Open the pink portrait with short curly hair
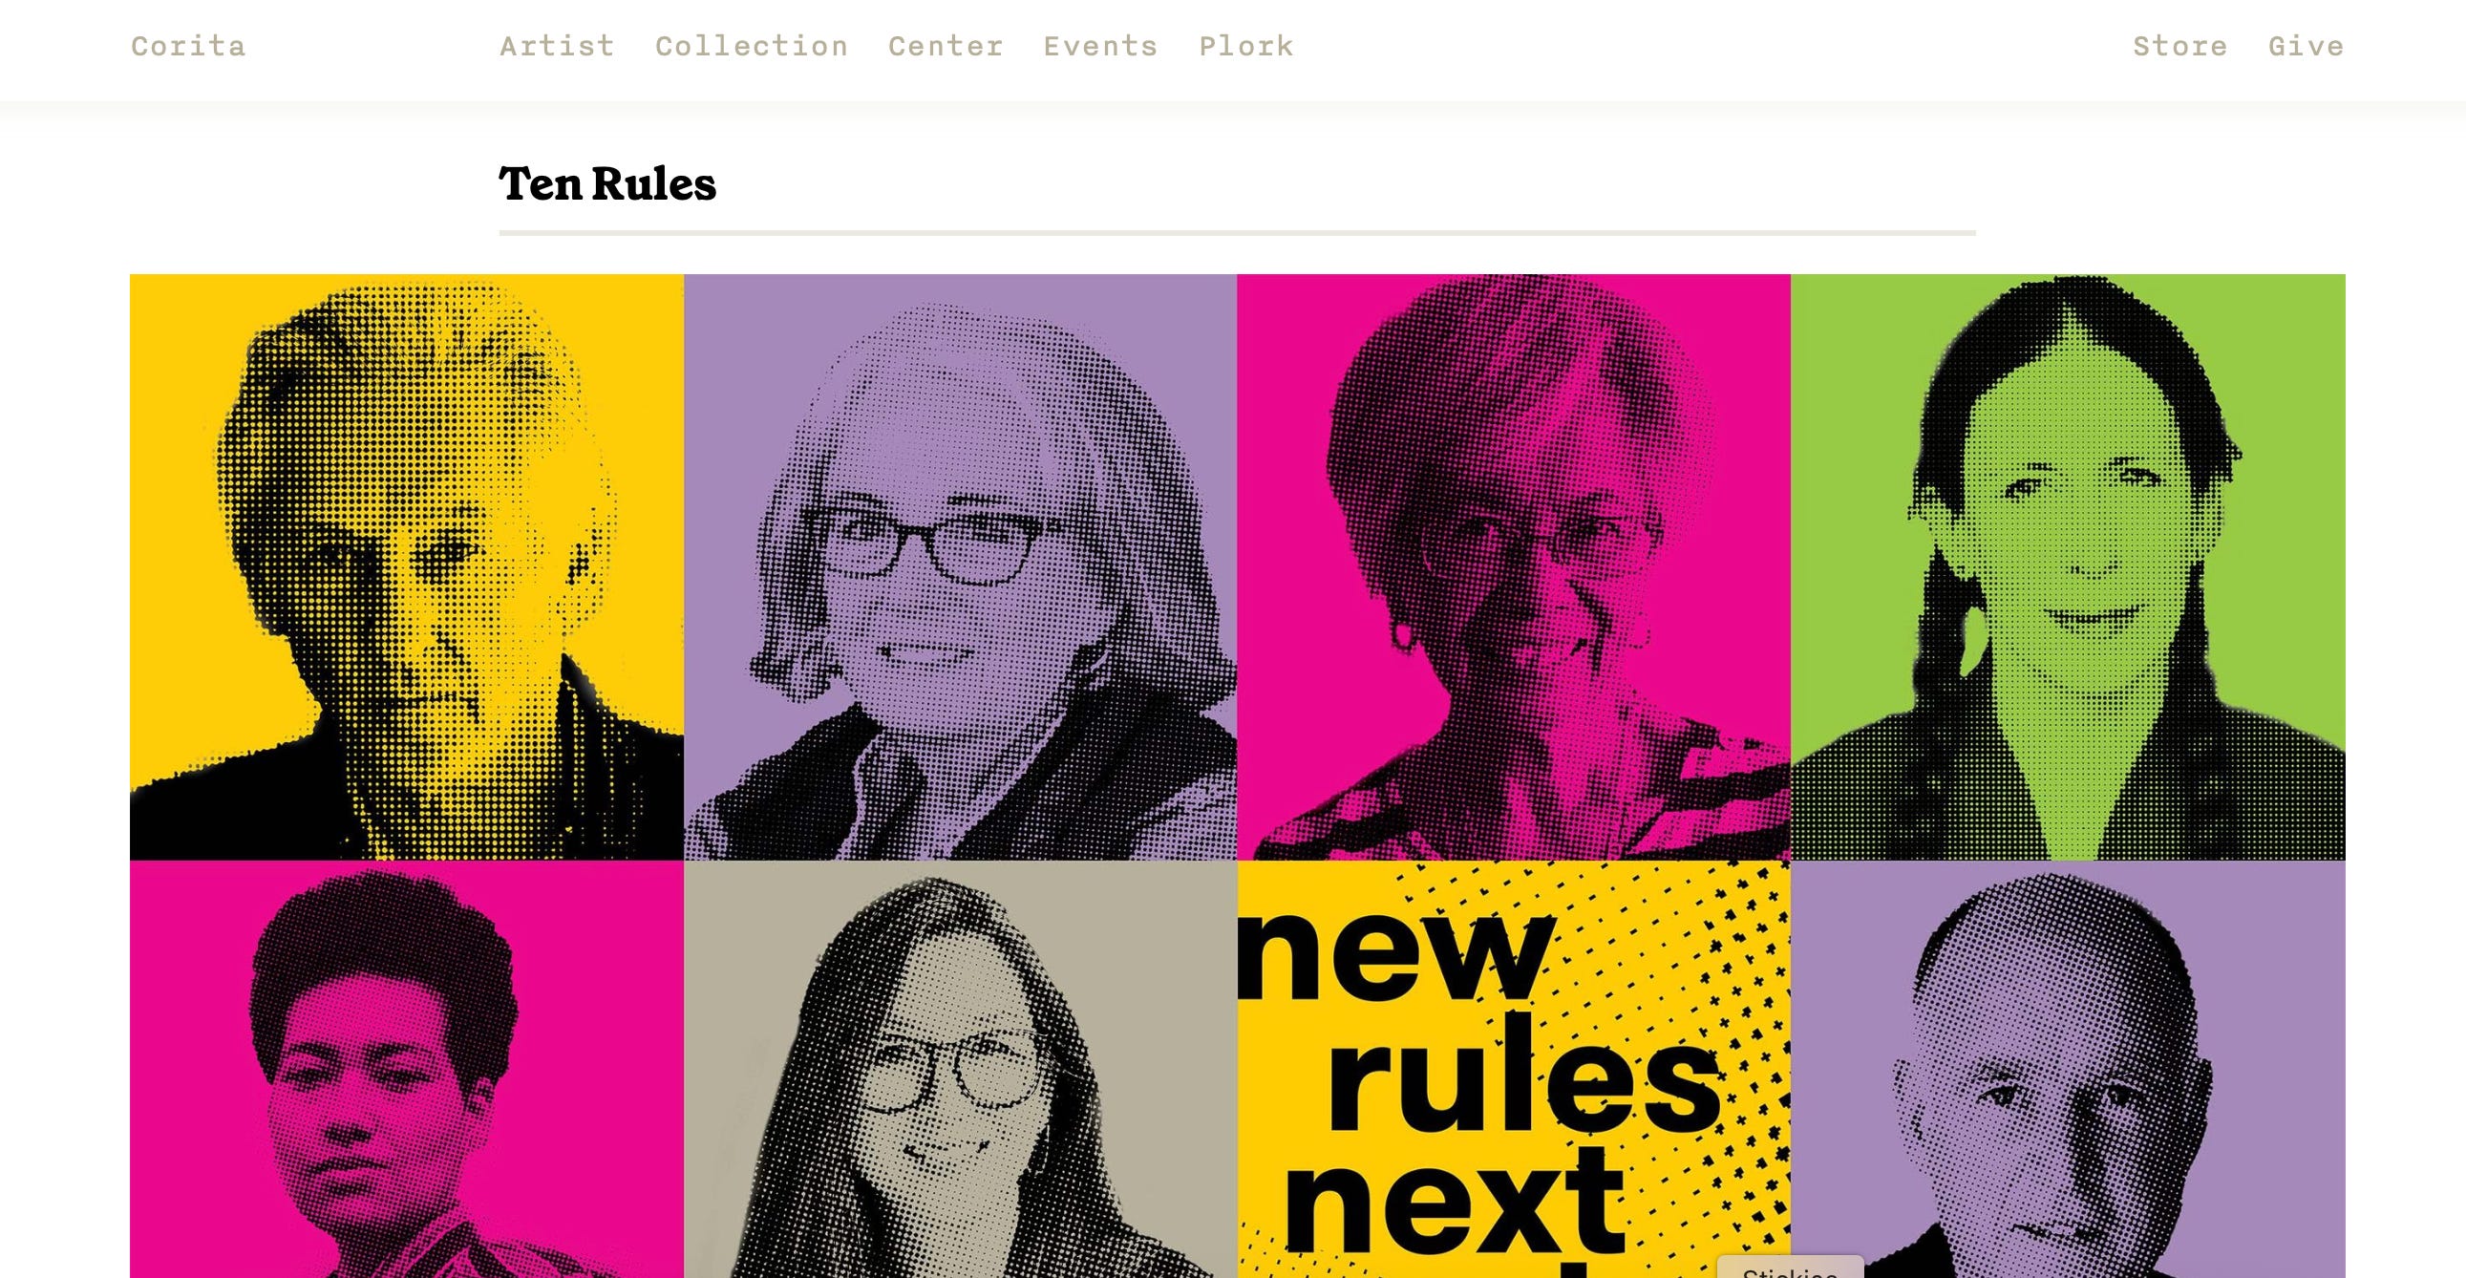 click(x=407, y=1070)
